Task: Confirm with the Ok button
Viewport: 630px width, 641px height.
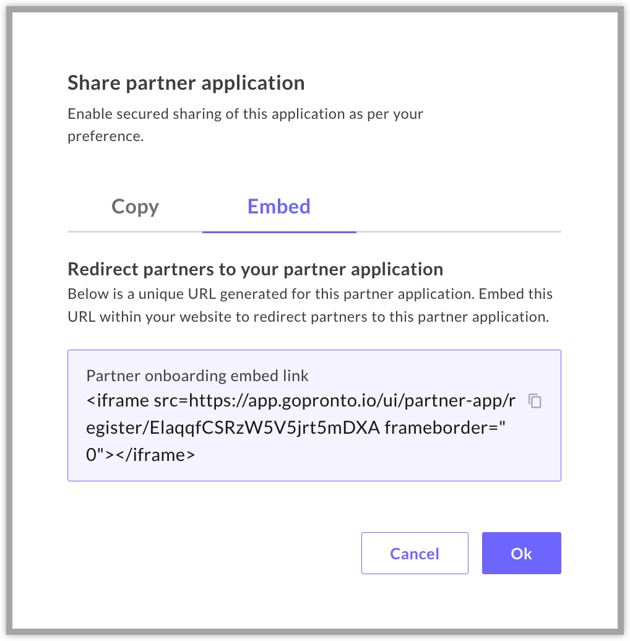Action: (x=521, y=553)
